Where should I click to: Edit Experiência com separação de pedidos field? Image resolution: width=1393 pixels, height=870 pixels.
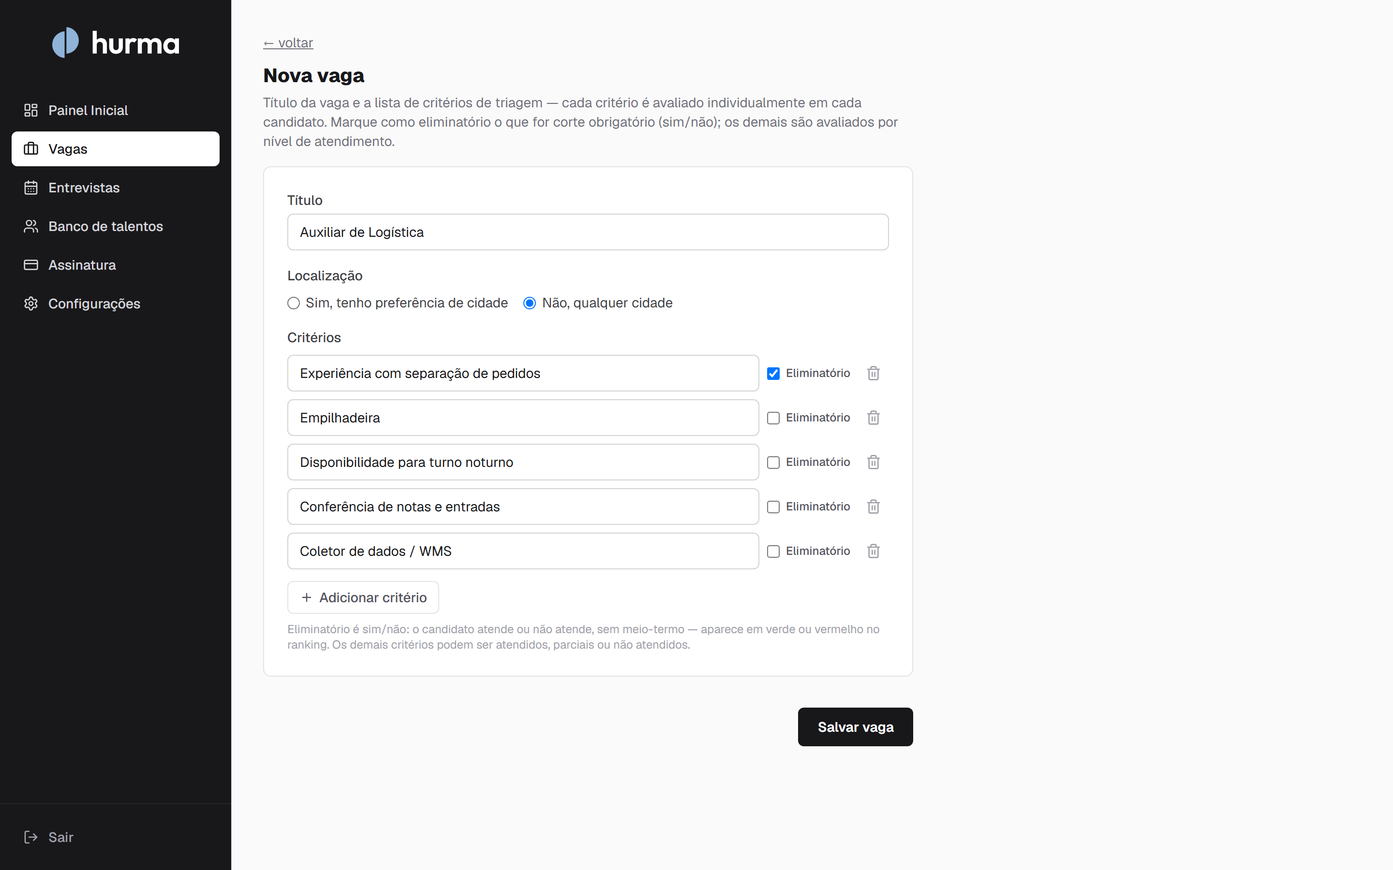[523, 373]
